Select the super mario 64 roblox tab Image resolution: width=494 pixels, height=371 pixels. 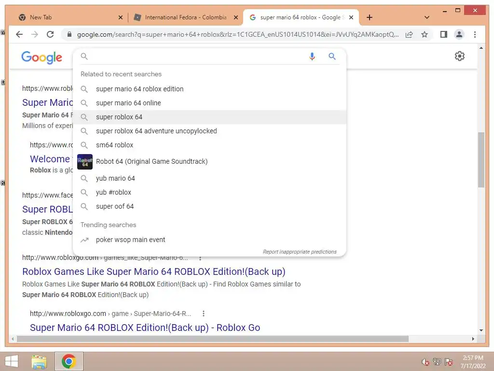(x=301, y=17)
